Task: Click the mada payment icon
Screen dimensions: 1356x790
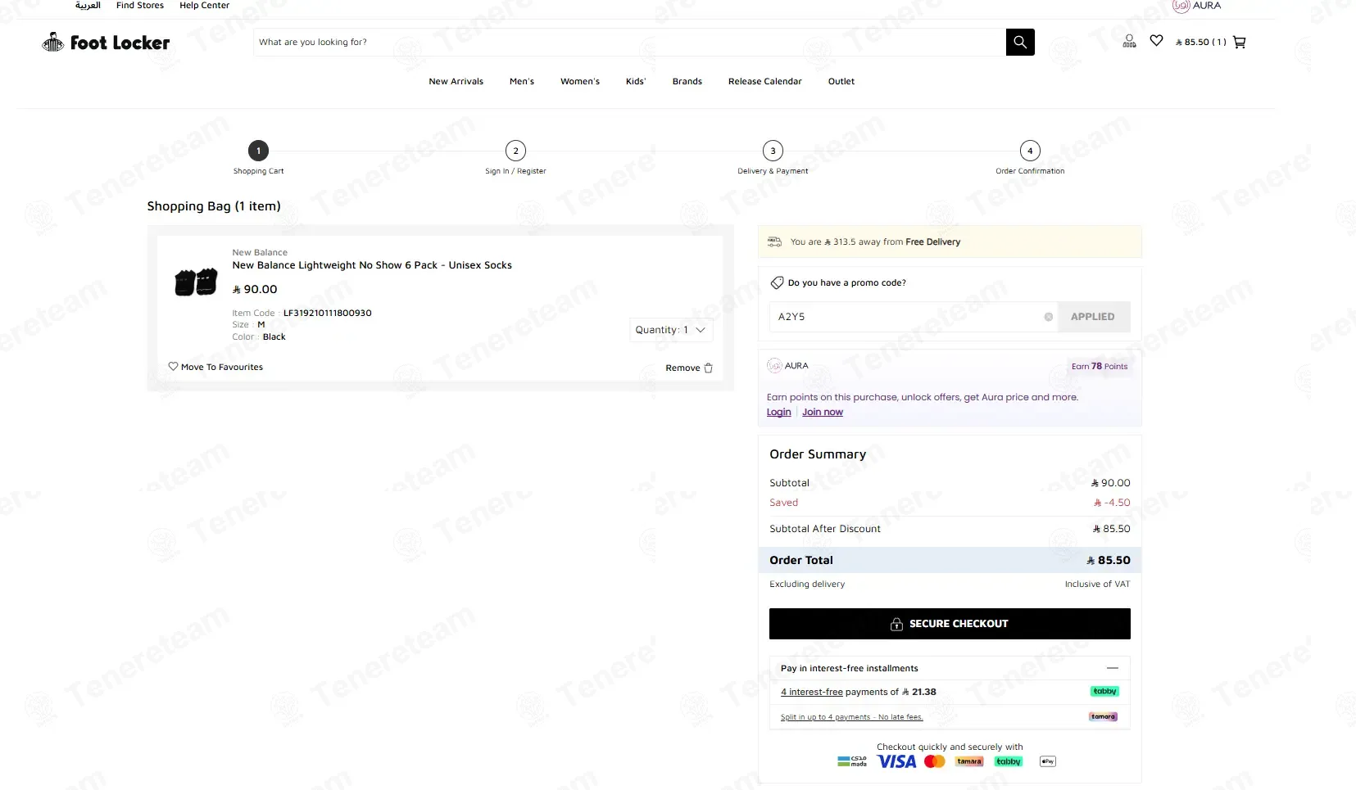Action: tap(852, 761)
